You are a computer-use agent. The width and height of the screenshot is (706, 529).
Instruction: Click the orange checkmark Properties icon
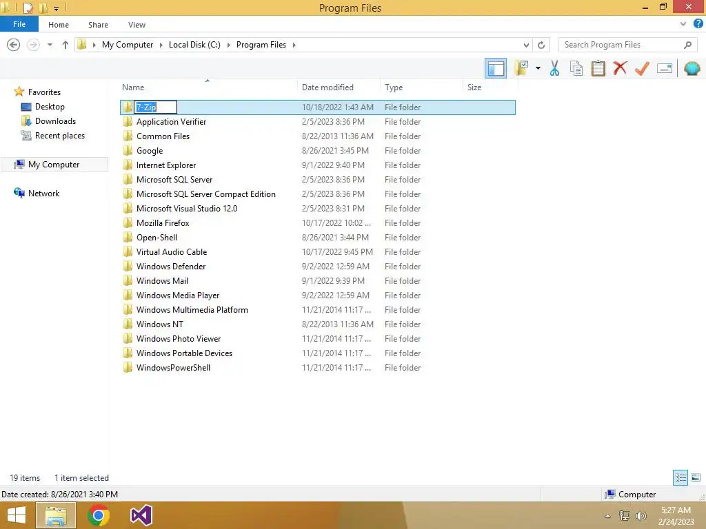pos(642,68)
